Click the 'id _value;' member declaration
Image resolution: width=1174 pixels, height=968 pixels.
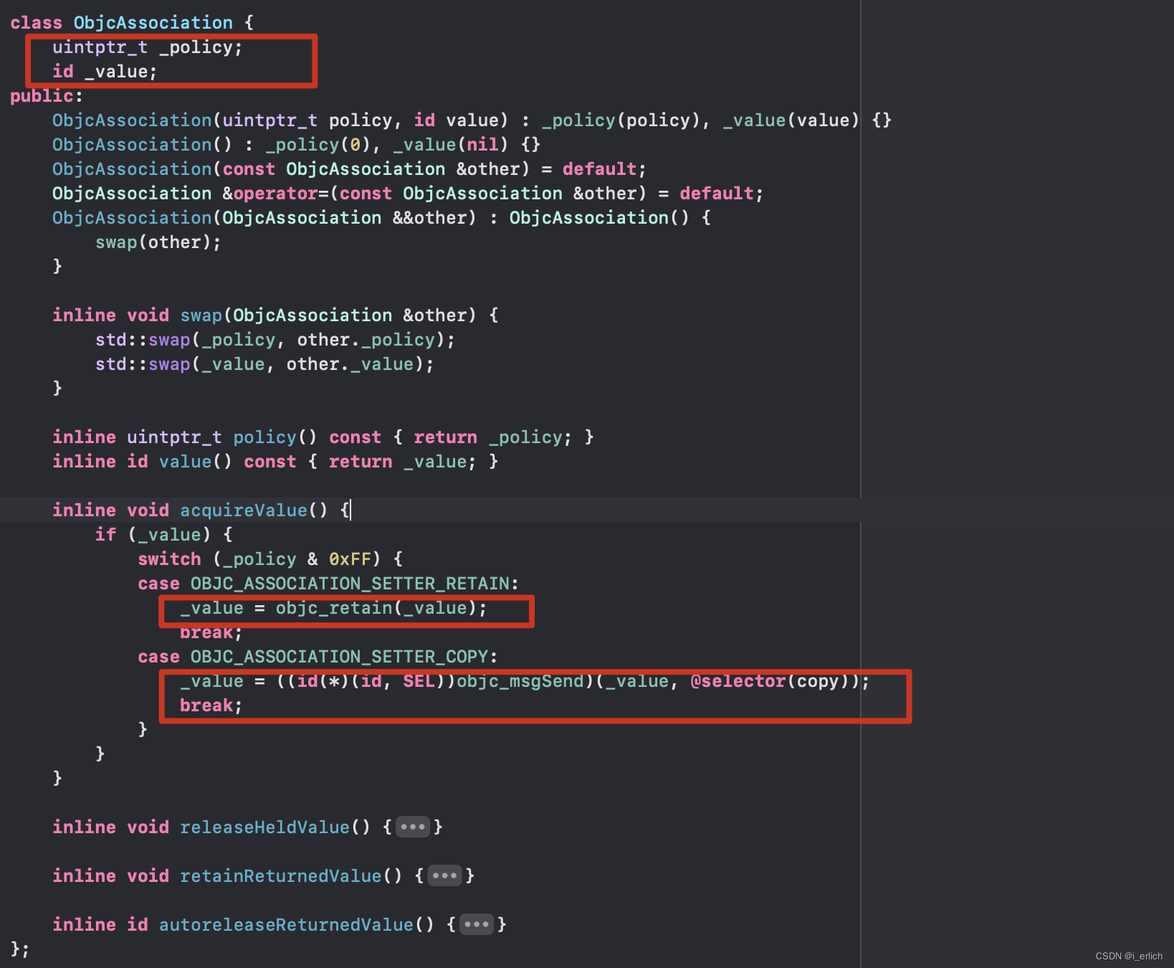tap(105, 72)
